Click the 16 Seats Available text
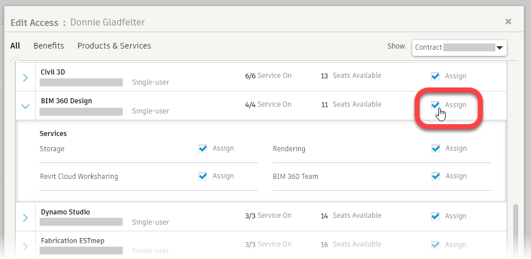The height and width of the screenshot is (259, 531). tap(351, 244)
